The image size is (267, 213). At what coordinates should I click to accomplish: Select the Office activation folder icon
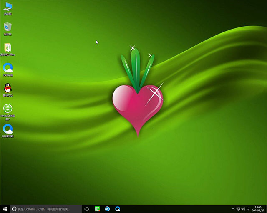[x=8, y=47]
